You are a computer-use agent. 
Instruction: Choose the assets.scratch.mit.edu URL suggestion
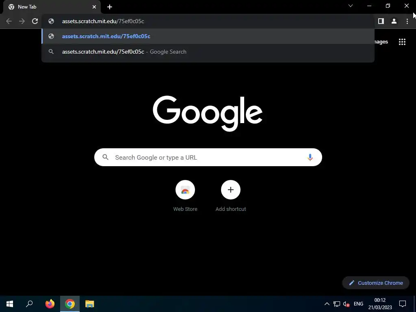point(208,36)
